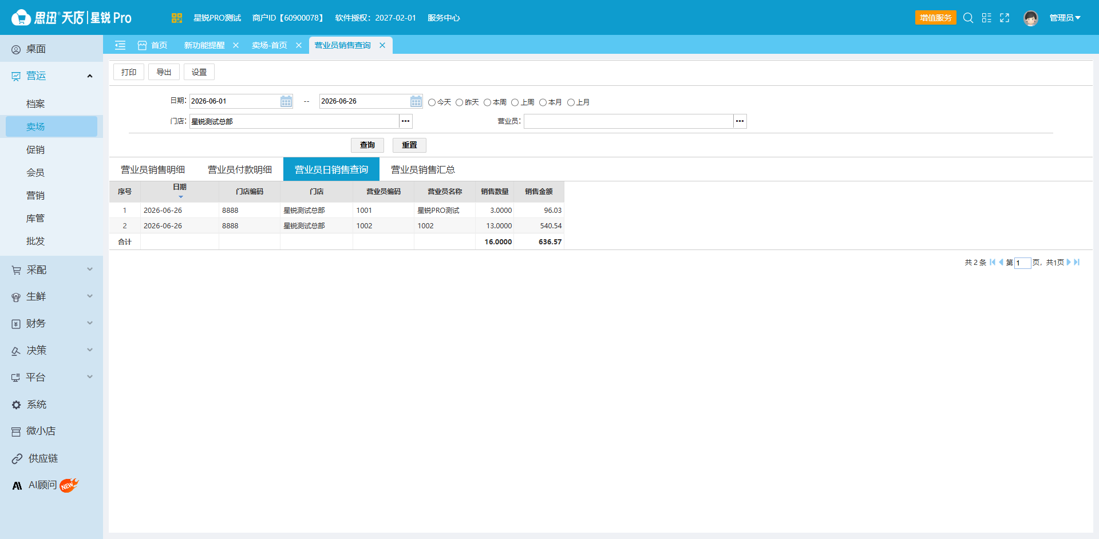Go to next page arrow
This screenshot has height=539, width=1099.
click(x=1068, y=262)
